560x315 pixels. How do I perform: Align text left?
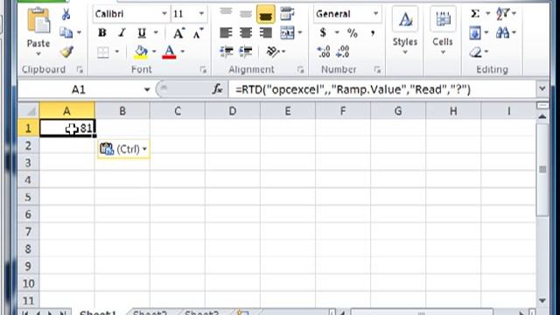(x=226, y=33)
